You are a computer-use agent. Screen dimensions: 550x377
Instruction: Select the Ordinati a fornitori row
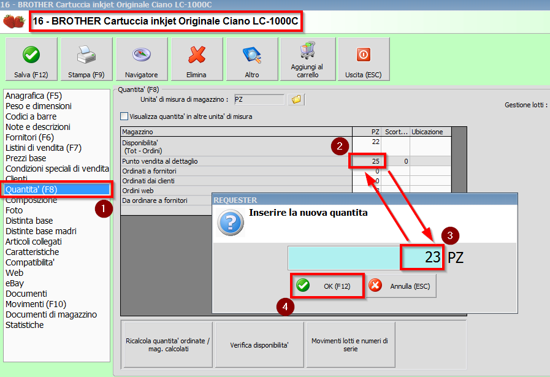click(x=286, y=171)
